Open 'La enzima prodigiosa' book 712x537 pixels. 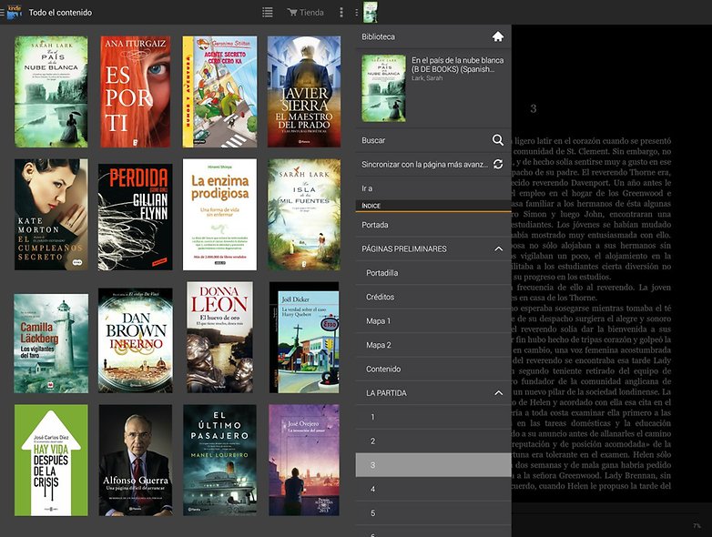pyautogui.click(x=219, y=214)
